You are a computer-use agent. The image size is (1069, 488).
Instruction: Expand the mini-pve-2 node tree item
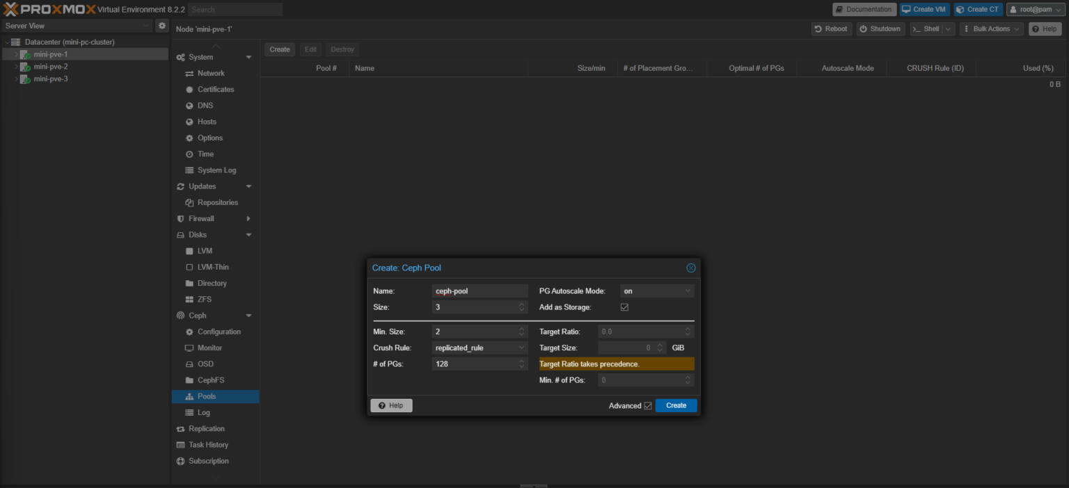click(15, 66)
